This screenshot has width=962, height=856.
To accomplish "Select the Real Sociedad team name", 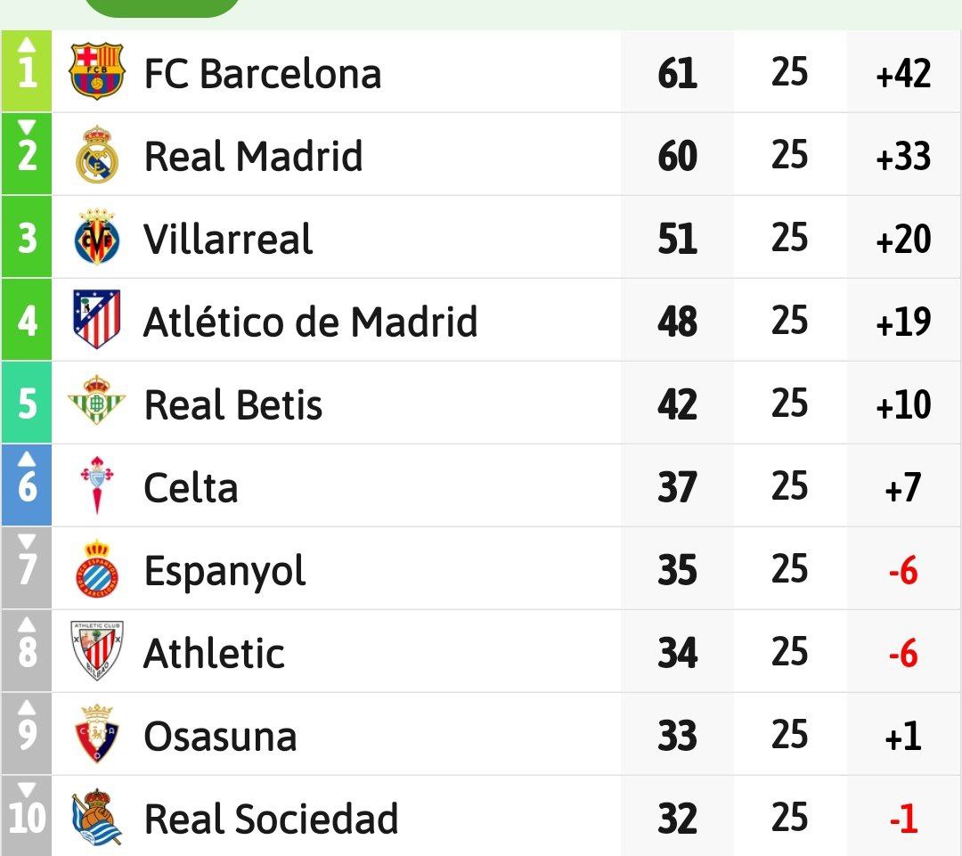I will coord(272,819).
